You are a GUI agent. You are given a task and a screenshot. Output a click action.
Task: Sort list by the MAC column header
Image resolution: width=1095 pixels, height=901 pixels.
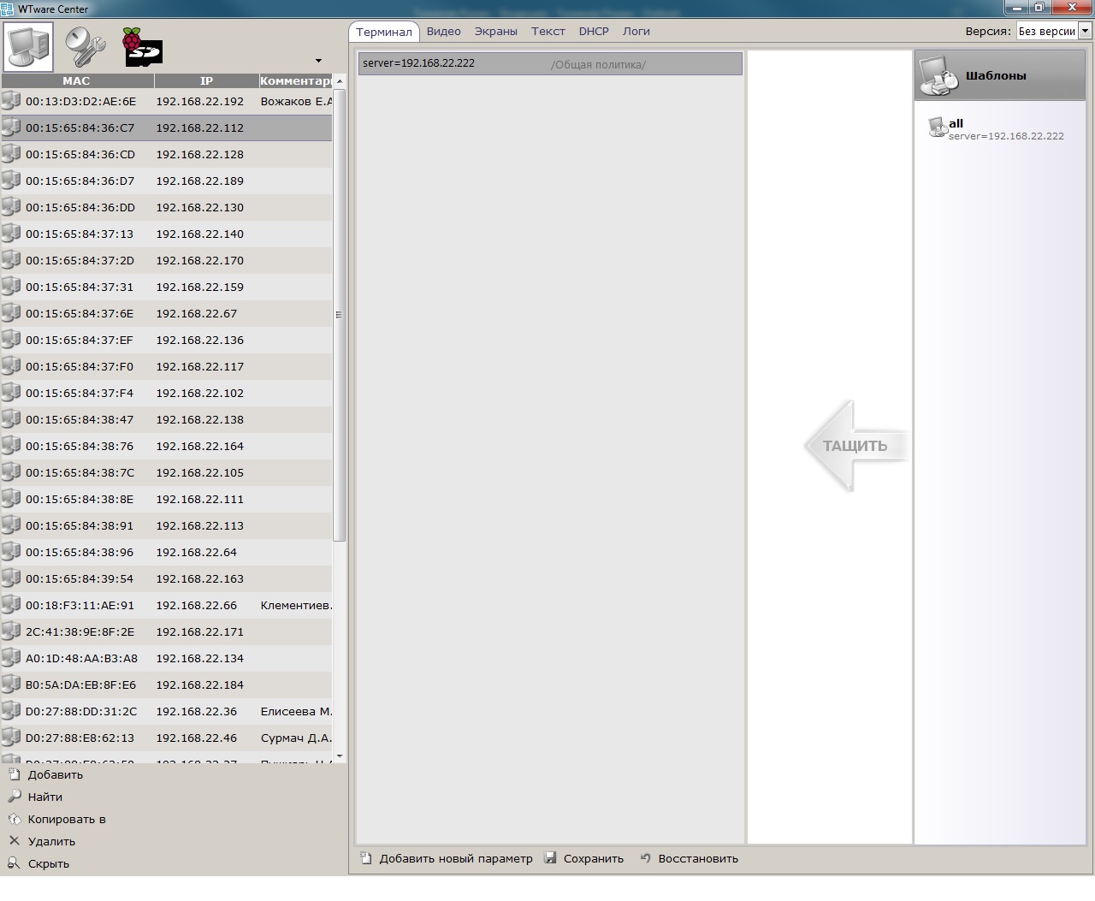pyautogui.click(x=76, y=80)
